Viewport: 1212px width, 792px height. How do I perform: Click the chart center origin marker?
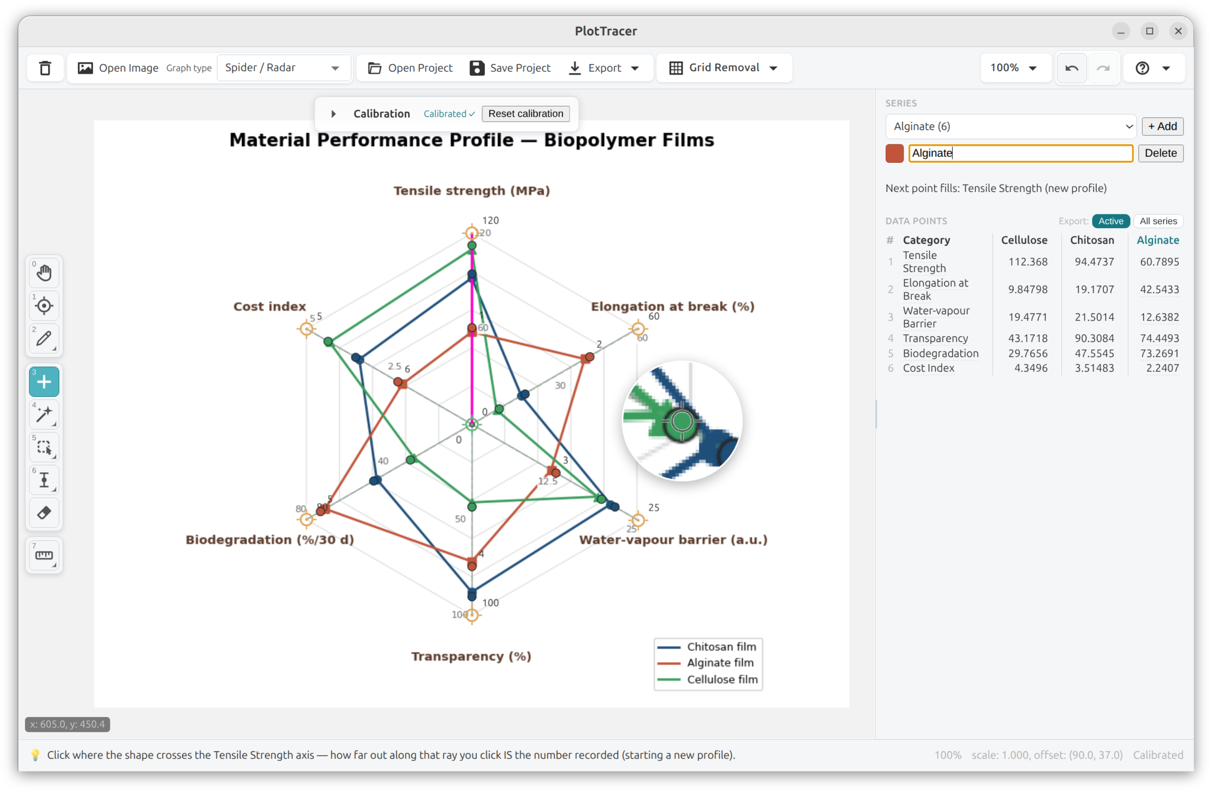coord(472,424)
